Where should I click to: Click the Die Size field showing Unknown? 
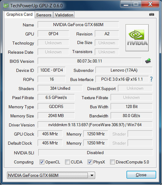click(107, 43)
